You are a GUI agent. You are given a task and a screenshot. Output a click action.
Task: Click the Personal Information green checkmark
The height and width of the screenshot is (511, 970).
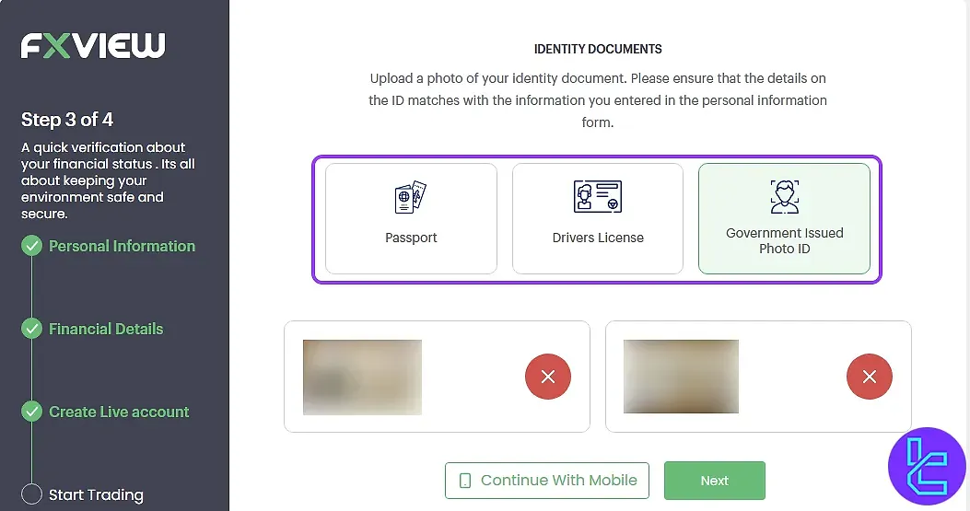(32, 246)
